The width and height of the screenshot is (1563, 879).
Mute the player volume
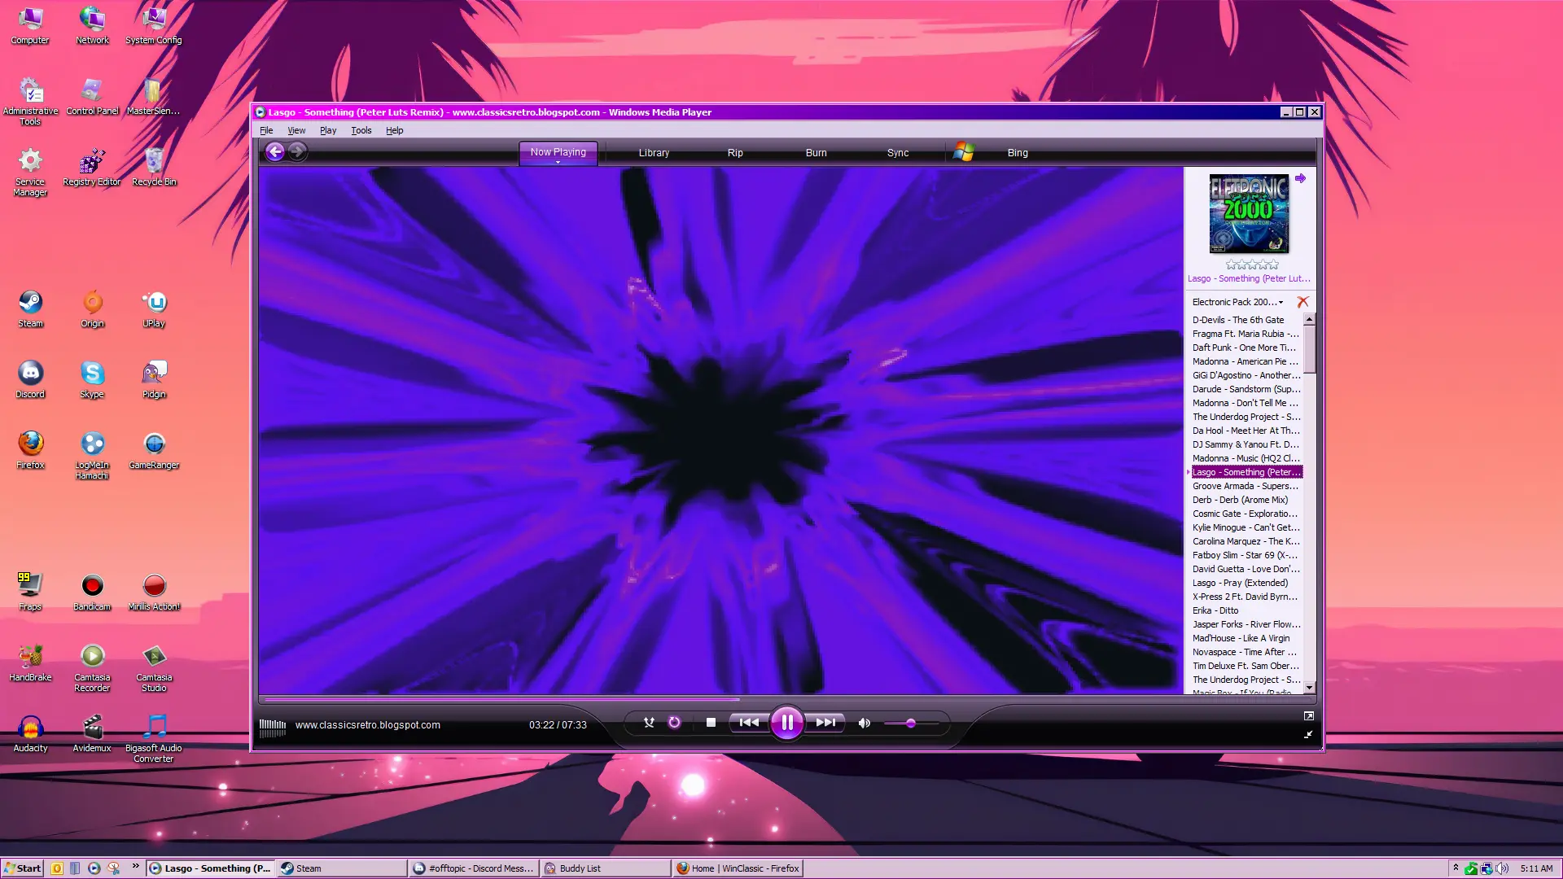point(865,723)
